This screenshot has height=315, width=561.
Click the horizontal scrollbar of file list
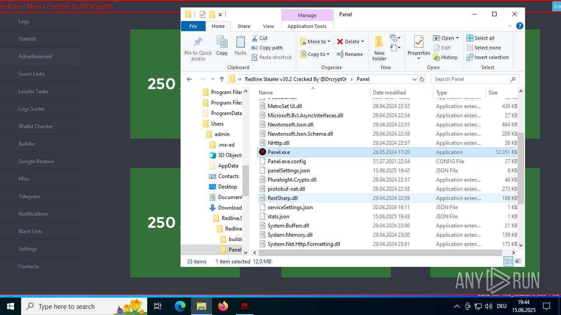click(x=380, y=253)
